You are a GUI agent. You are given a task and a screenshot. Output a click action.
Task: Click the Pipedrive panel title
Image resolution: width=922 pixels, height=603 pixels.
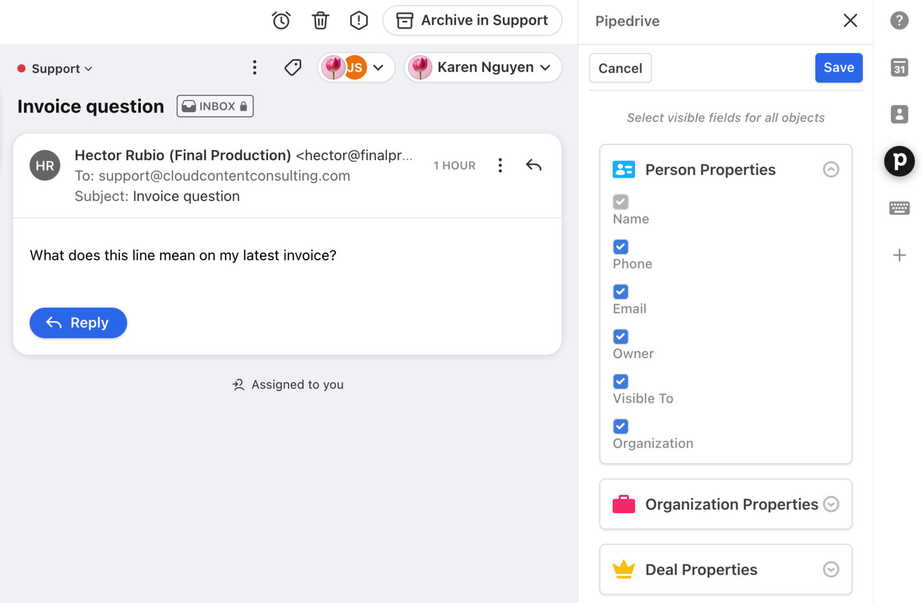(x=627, y=21)
